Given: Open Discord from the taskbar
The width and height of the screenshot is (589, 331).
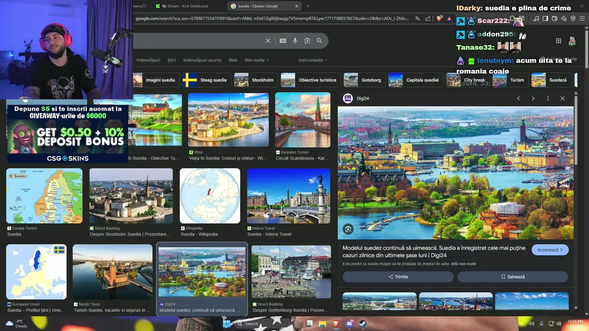Looking at the screenshot, I should [x=349, y=324].
